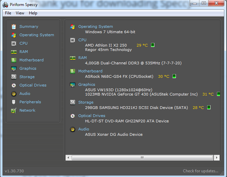The image size is (227, 177).
Task: Click the CPU temperature green indicator
Action: click(152, 45)
